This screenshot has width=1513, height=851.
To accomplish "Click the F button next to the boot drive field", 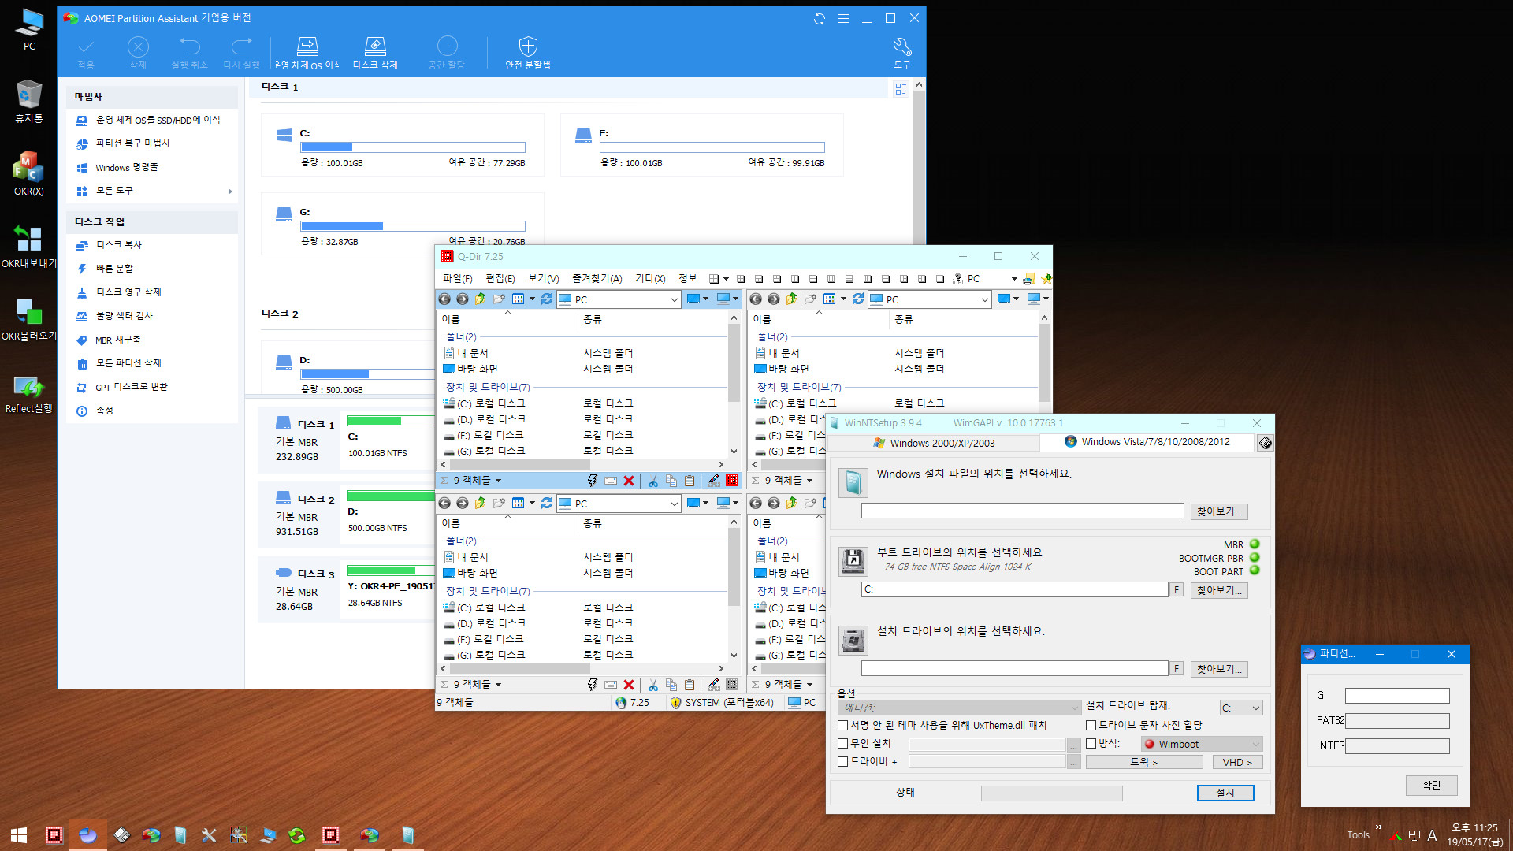I will [1177, 590].
